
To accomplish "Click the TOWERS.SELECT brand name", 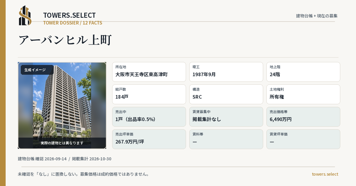I will point(69,15).
